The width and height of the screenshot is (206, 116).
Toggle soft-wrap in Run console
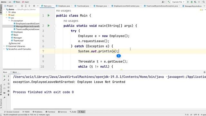click(x=9, y=84)
